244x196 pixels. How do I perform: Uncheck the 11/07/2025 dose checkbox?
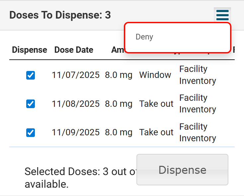click(x=31, y=75)
